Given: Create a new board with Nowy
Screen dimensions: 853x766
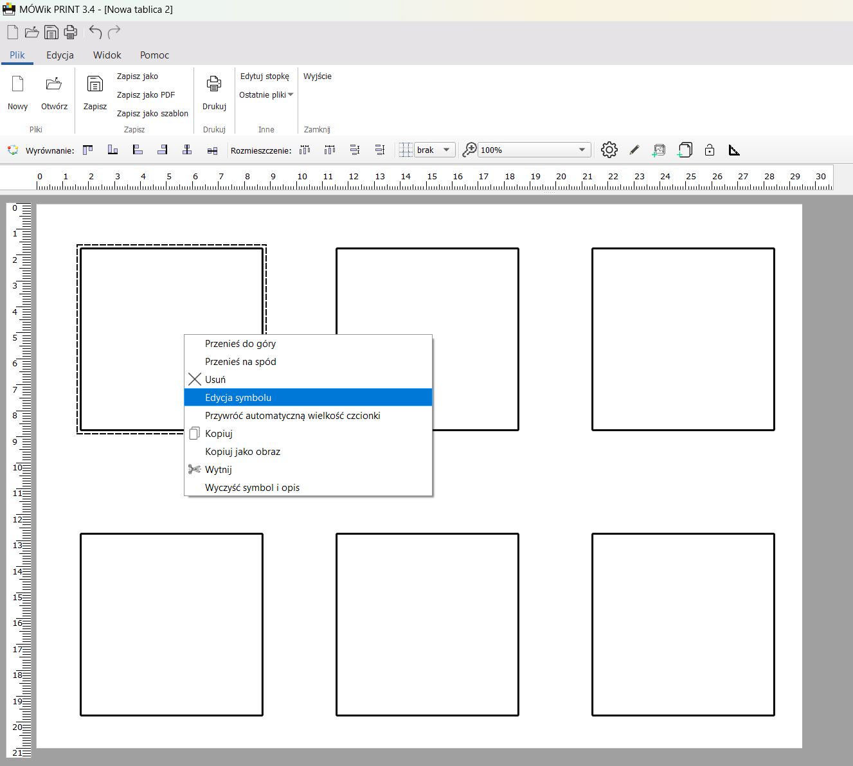Looking at the screenshot, I should [x=18, y=93].
